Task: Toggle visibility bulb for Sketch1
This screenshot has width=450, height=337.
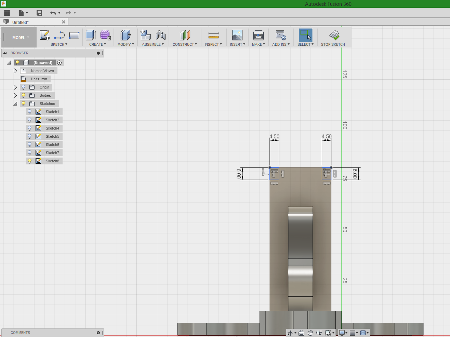Action: point(30,112)
